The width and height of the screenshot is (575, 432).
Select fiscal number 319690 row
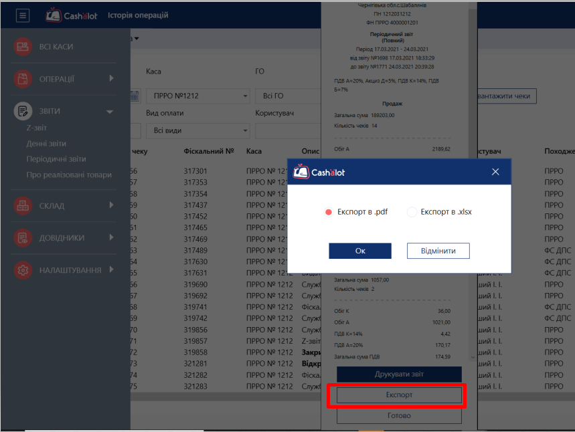tap(195, 285)
